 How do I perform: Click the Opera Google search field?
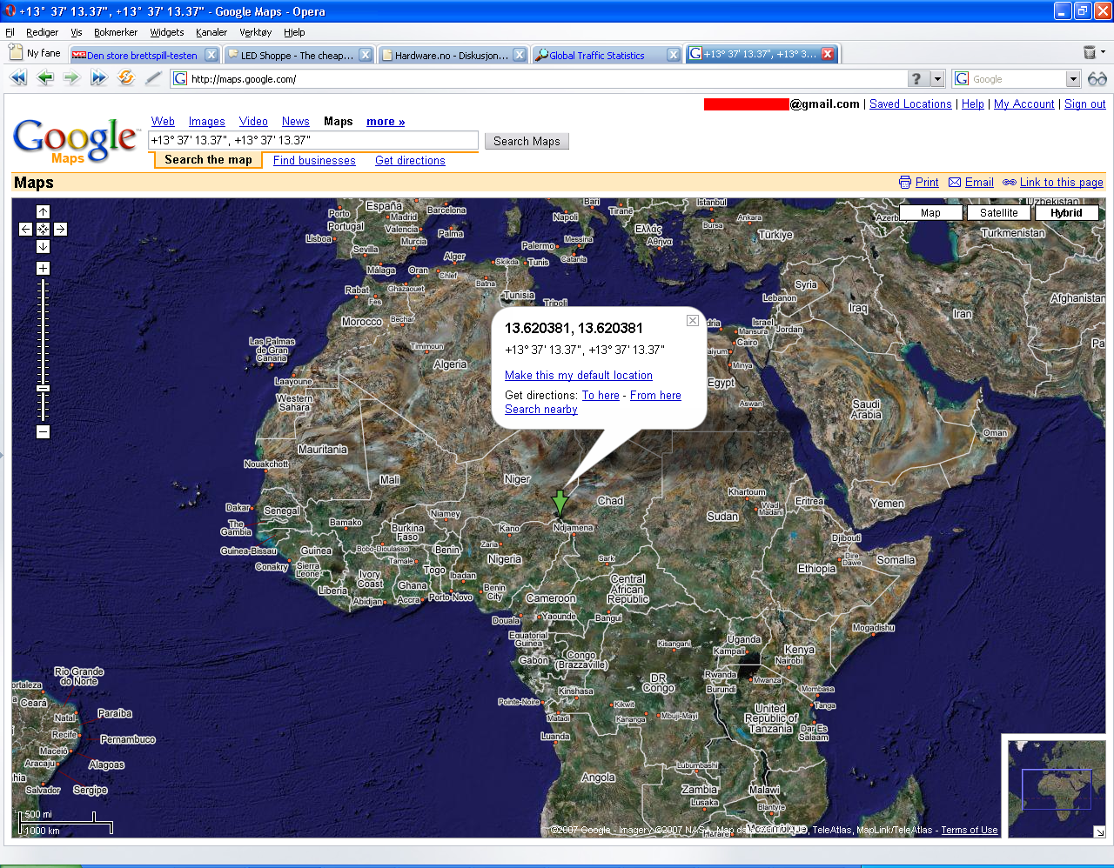(x=1017, y=79)
